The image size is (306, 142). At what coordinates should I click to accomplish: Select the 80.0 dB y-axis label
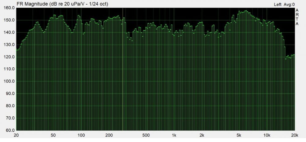point(9,106)
